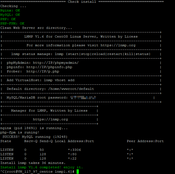Click 'Manager for LNMP, Written by Licess' text

[x=49, y=111]
